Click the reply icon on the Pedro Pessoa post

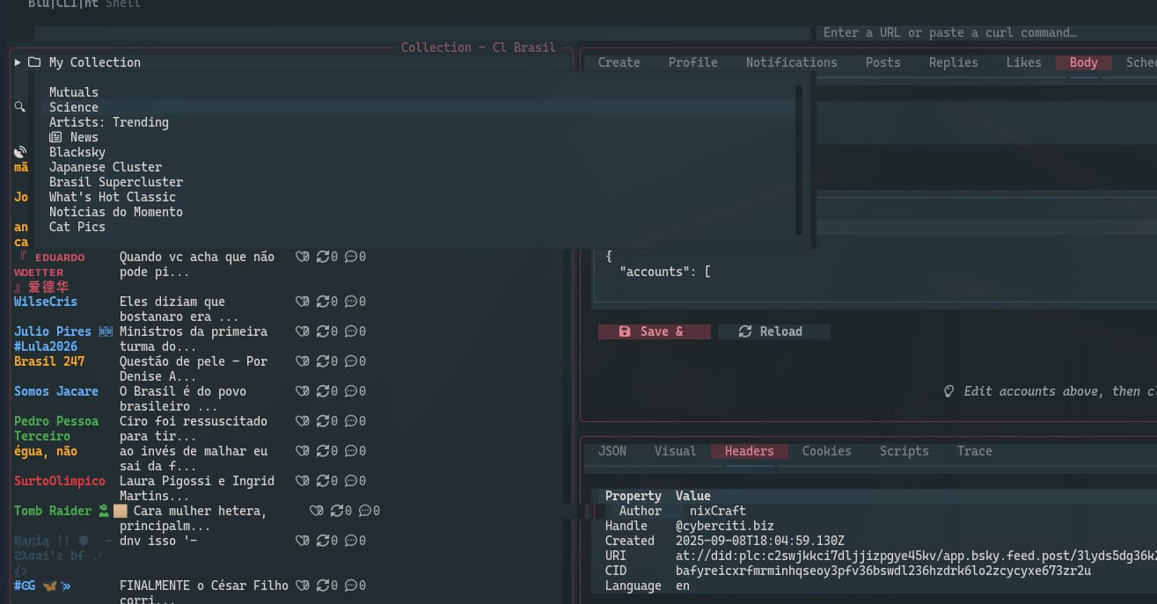(351, 421)
